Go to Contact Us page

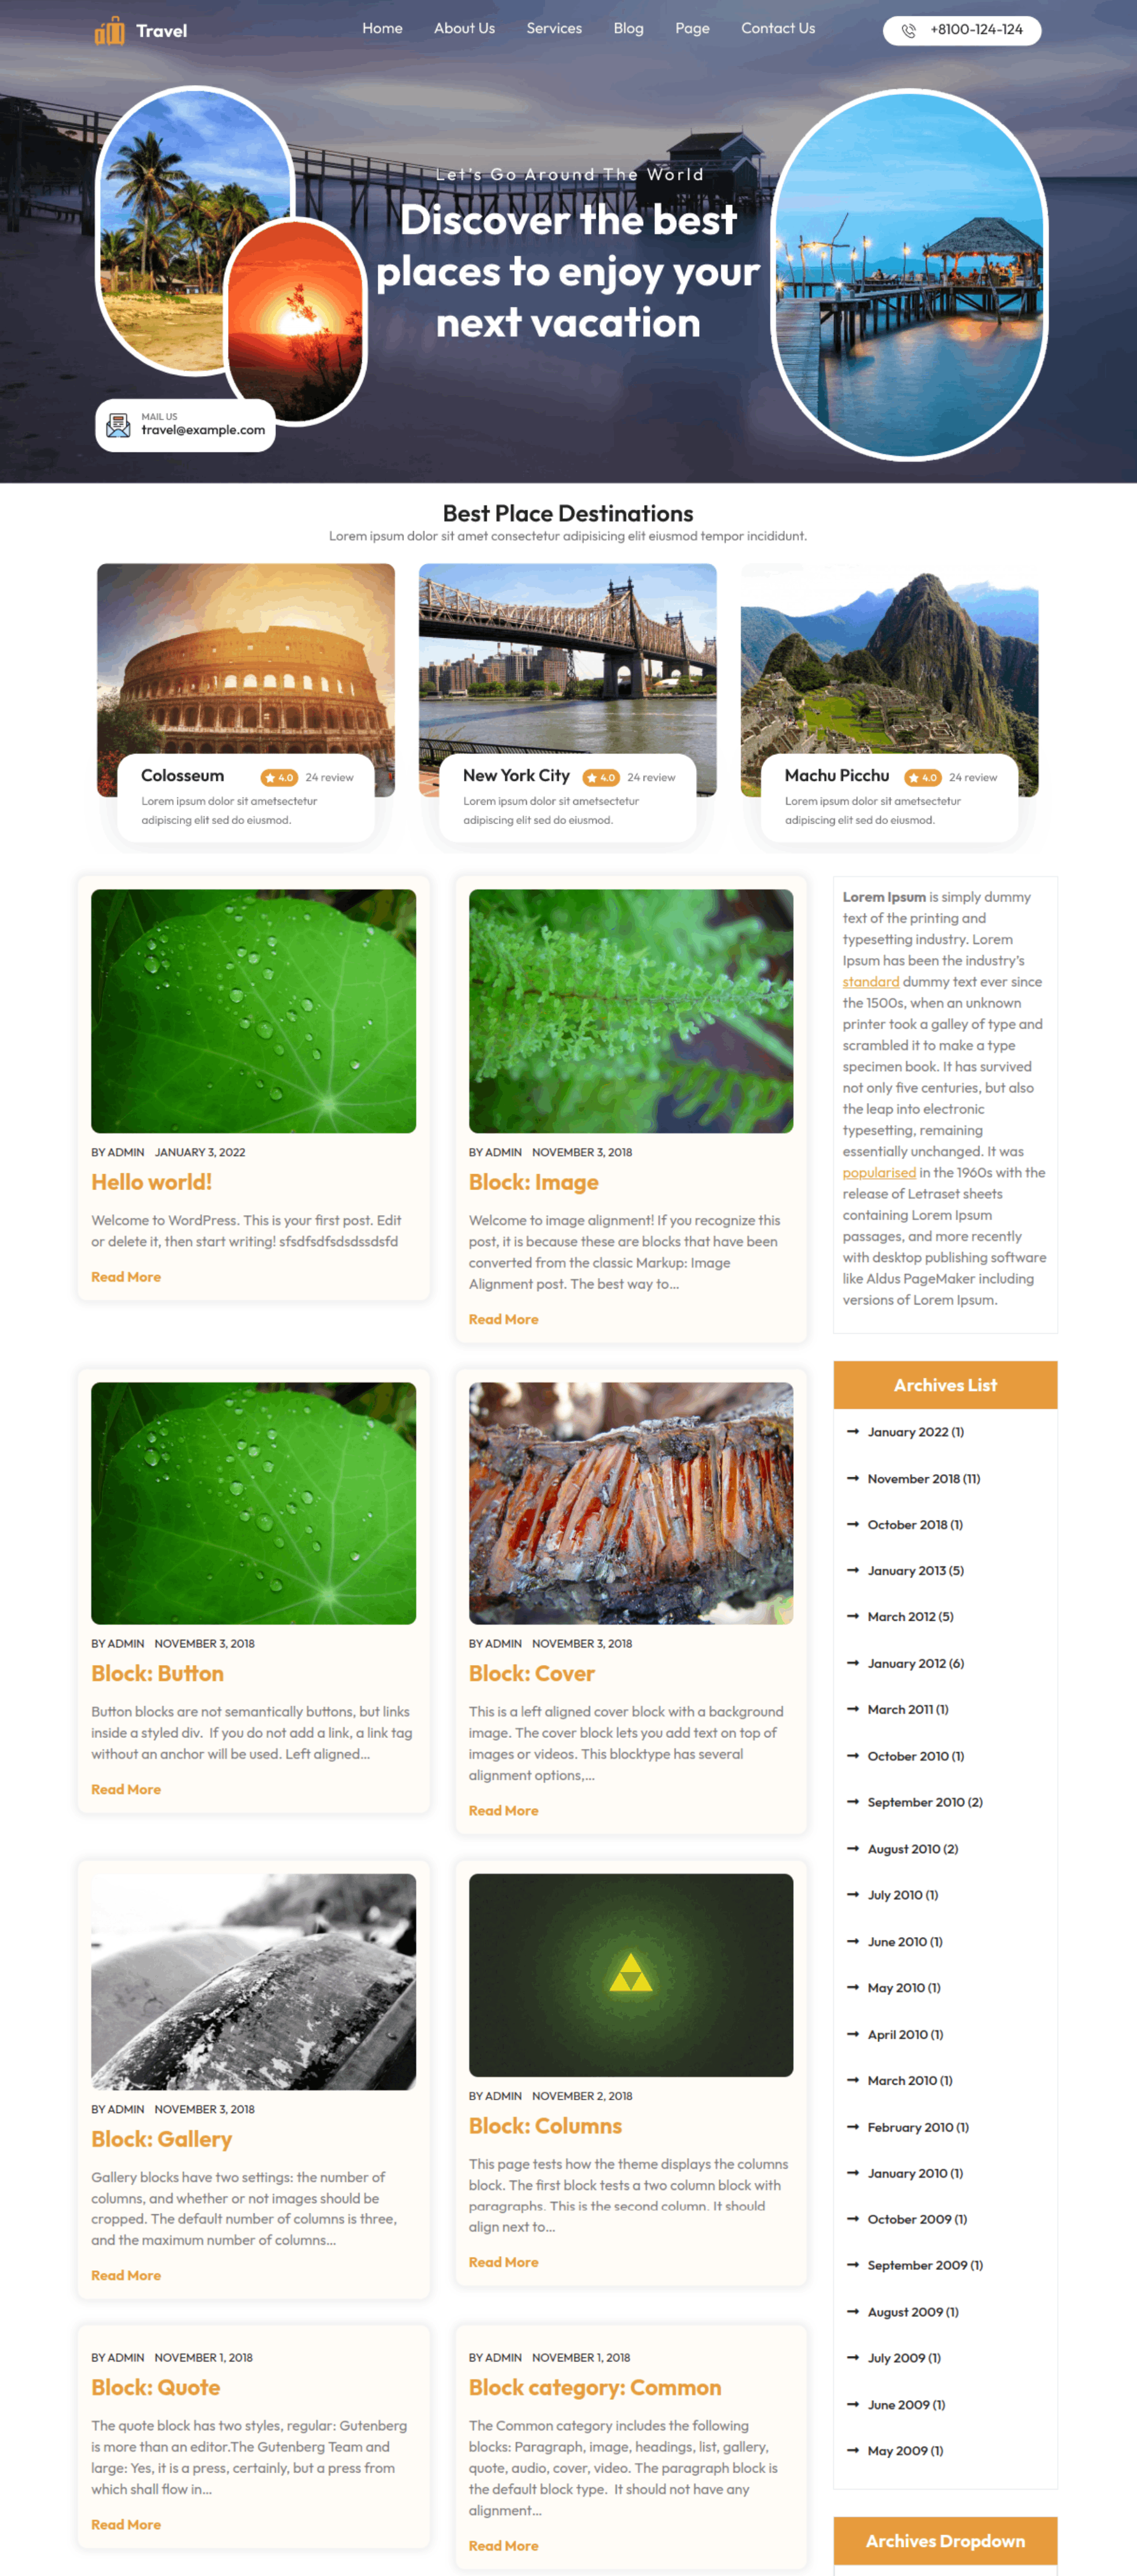[779, 29]
